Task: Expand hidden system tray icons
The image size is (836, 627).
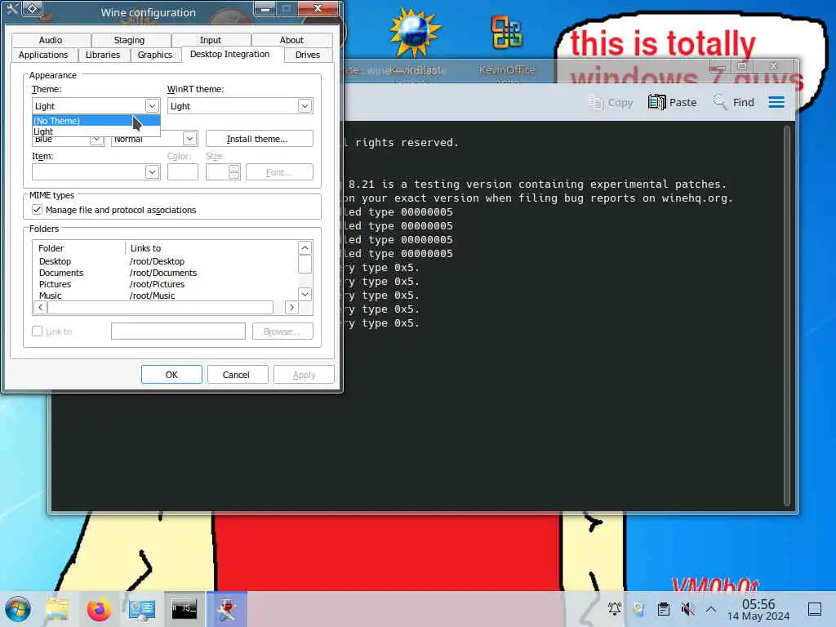Action: tap(711, 608)
